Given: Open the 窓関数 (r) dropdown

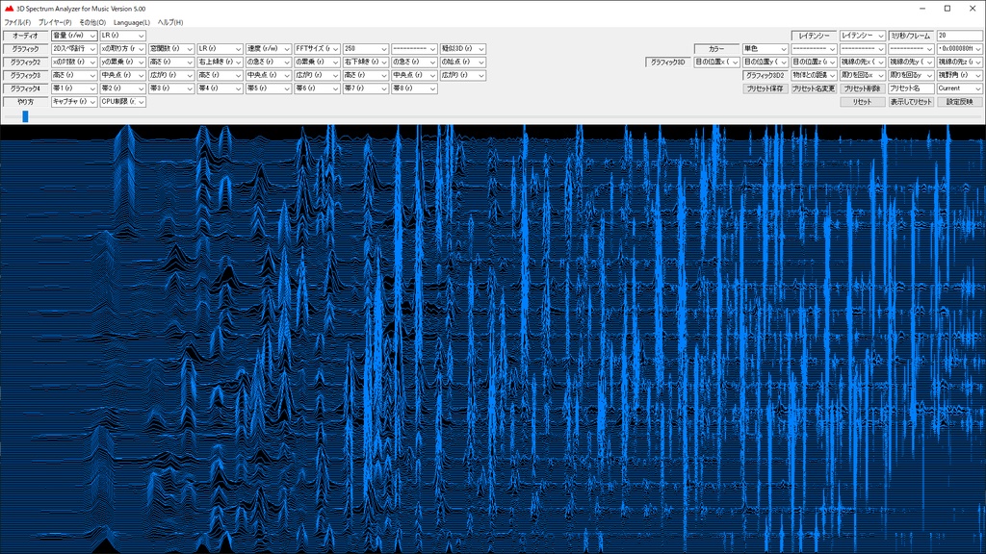Looking at the screenshot, I should tap(171, 49).
